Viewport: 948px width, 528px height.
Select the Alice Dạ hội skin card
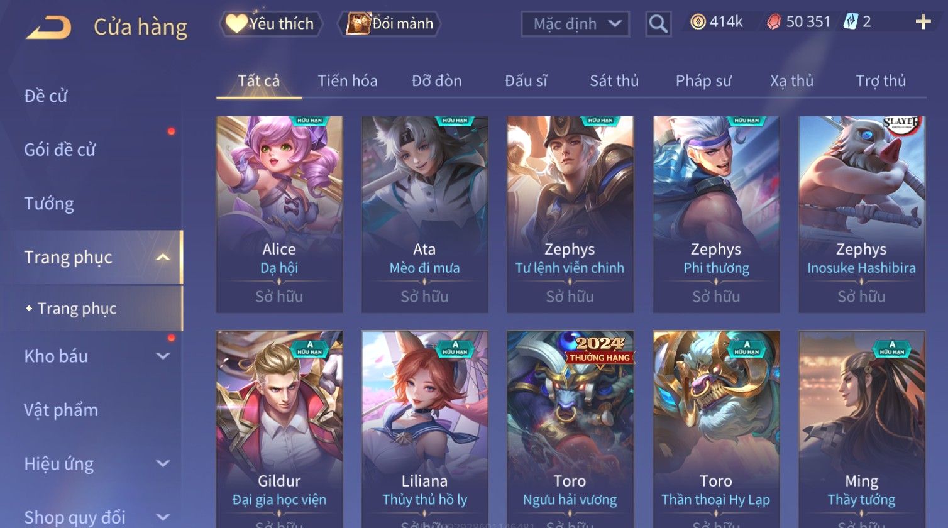point(279,214)
